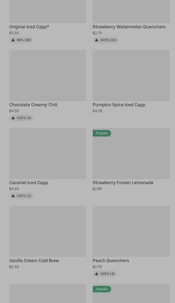This screenshot has width=175, height=303.
Task: Click the 88% (43) rating pill
Action: (x=21, y=40)
